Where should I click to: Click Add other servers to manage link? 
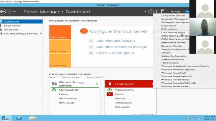coord(122,47)
